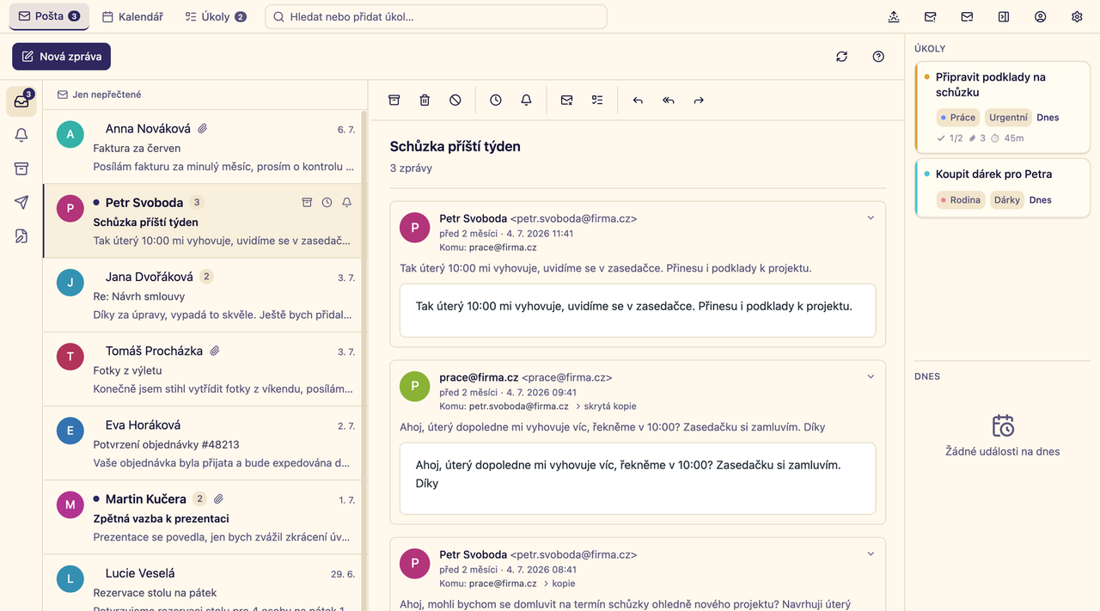This screenshot has width=1100, height=611.
Task: Toggle the 'Jen nepřečtené' filter
Action: click(99, 95)
